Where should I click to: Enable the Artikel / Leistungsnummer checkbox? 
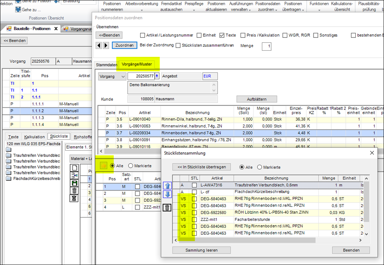coord(143,35)
